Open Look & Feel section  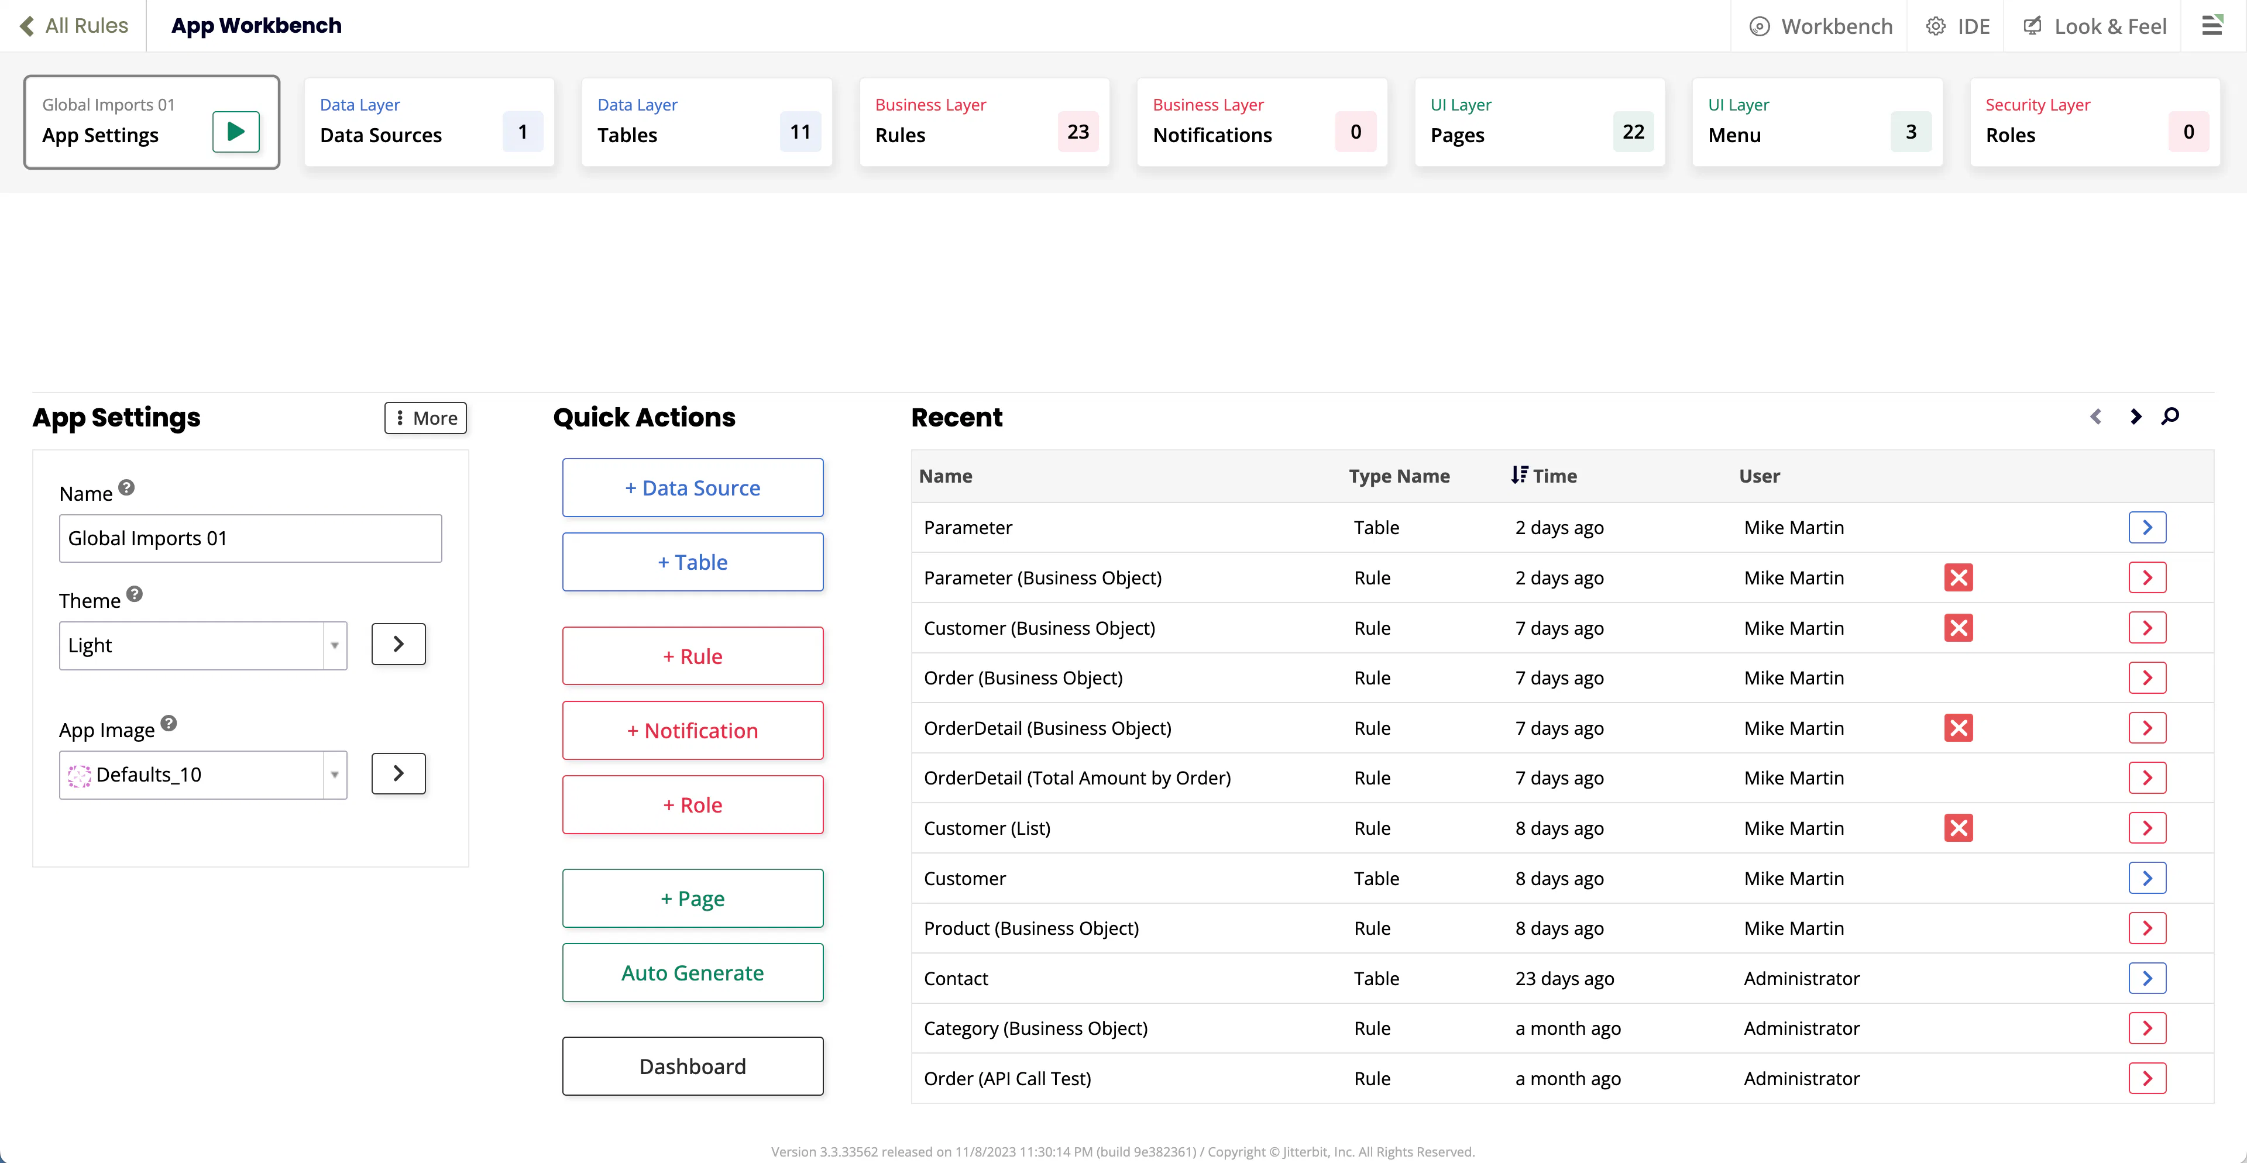(2094, 26)
